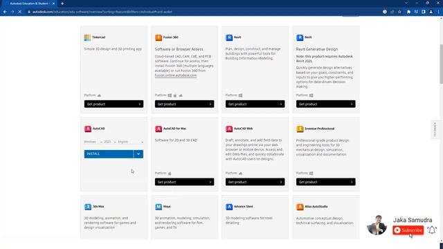Click the AutoCAD Web logo icon
Viewport: 443px width, 249px height.
click(x=229, y=129)
